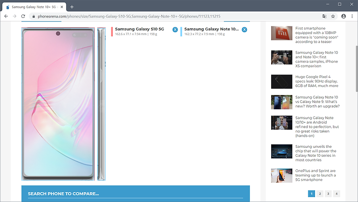Image resolution: width=358 pixels, height=202 pixels.
Task: Open Note 10 first camera samples article
Action: pyautogui.click(x=316, y=59)
